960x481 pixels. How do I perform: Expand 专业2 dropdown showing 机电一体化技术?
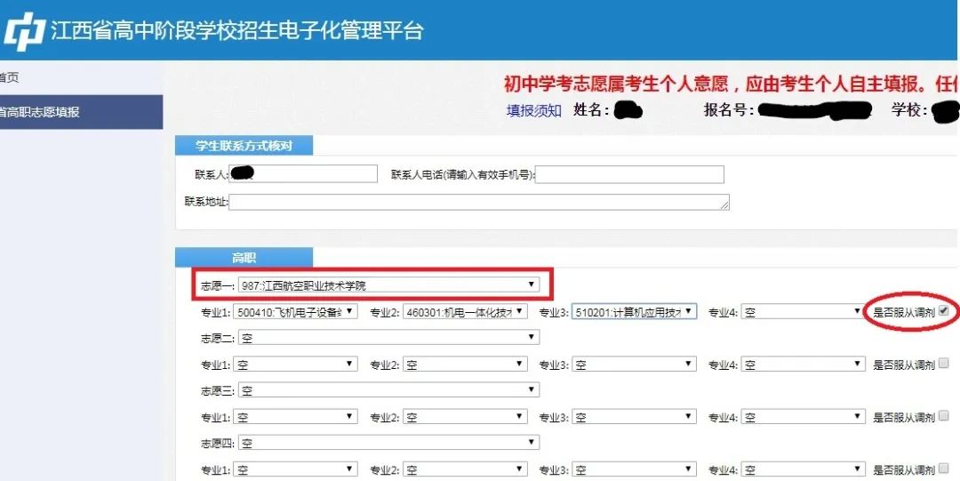coord(465,312)
